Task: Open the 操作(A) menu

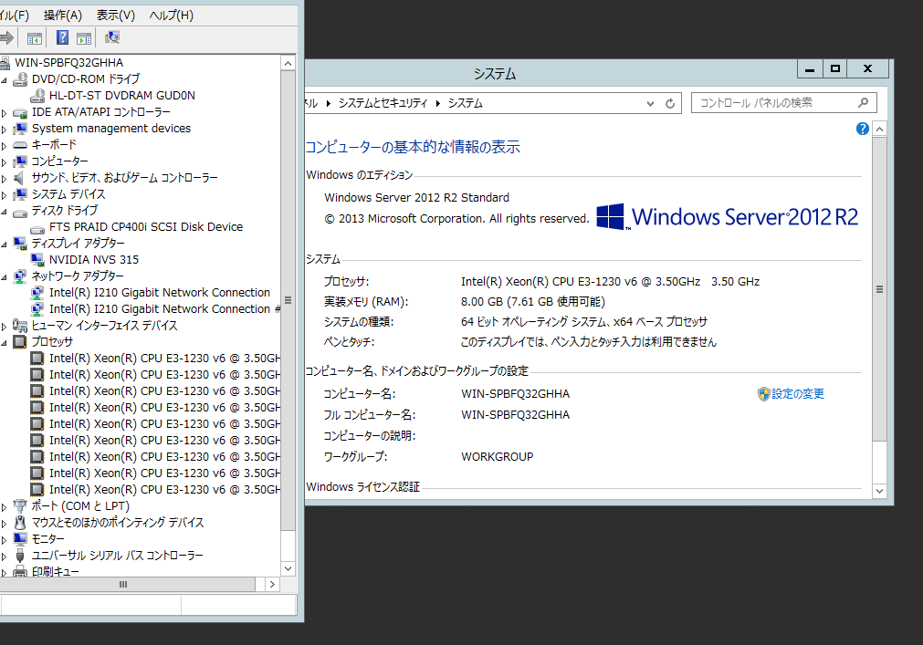Action: click(x=62, y=16)
